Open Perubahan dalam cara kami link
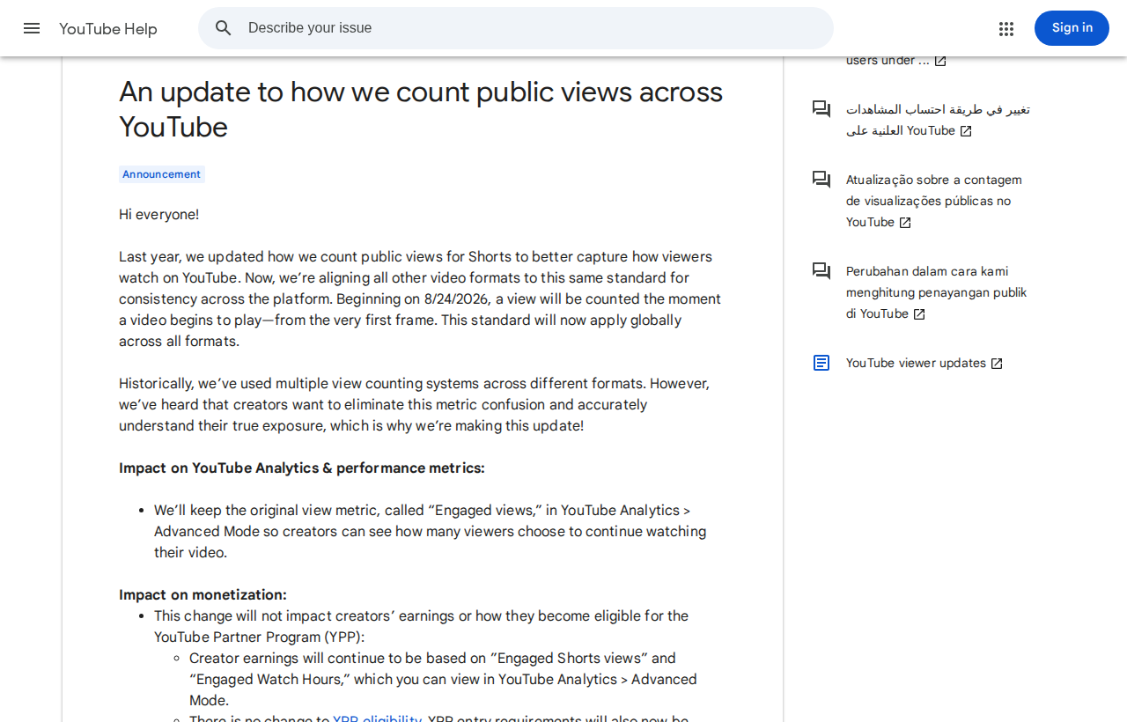 [x=936, y=292]
